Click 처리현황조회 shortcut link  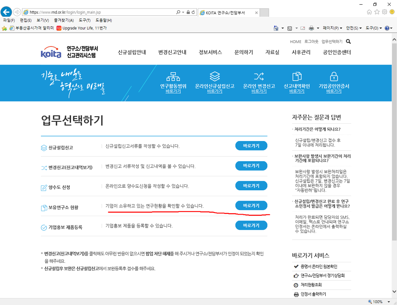(x=311, y=285)
